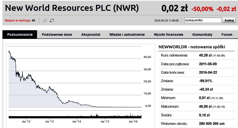Go to Władze i zatrudnienie tab

(x=127, y=35)
